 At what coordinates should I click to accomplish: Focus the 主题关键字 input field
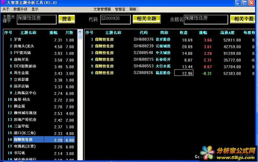click(37, 19)
